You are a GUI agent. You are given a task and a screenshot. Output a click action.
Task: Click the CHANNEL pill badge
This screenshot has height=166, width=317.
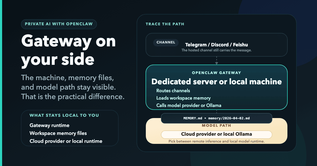166,42
